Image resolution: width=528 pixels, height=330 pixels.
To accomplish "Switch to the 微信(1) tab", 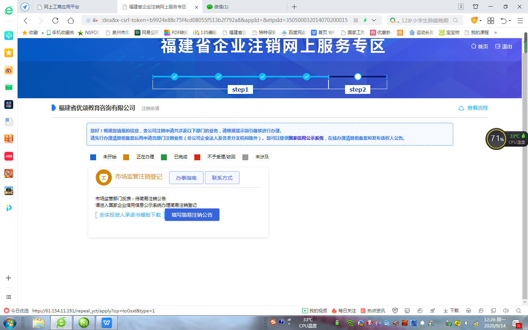I will 221,7.
